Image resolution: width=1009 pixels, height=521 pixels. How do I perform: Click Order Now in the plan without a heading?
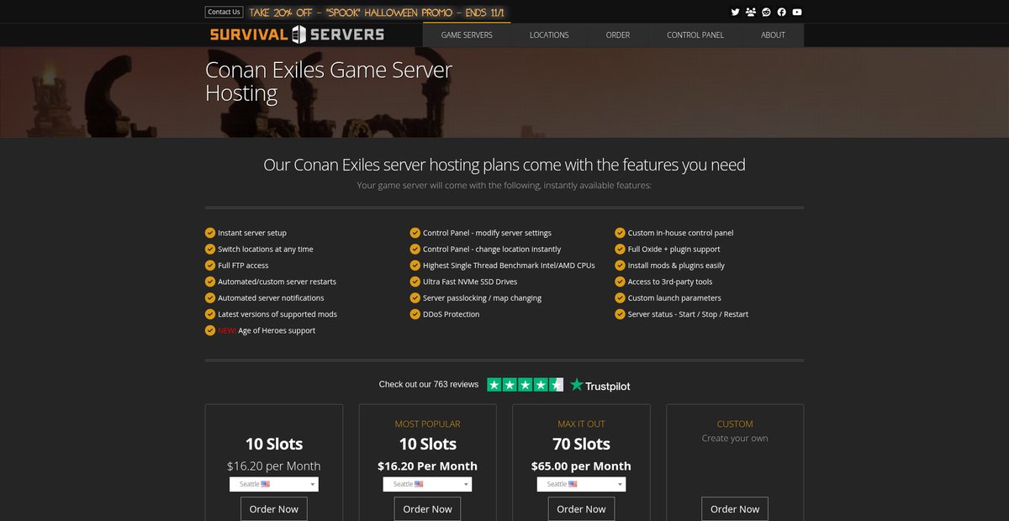click(x=274, y=508)
